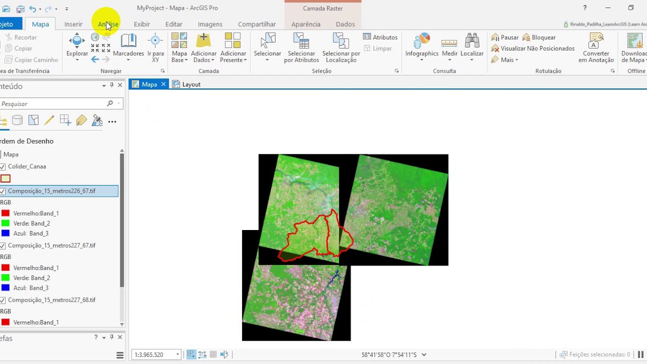Toggle Colider_Canaa layer visibility checkbox

[x=3, y=167]
